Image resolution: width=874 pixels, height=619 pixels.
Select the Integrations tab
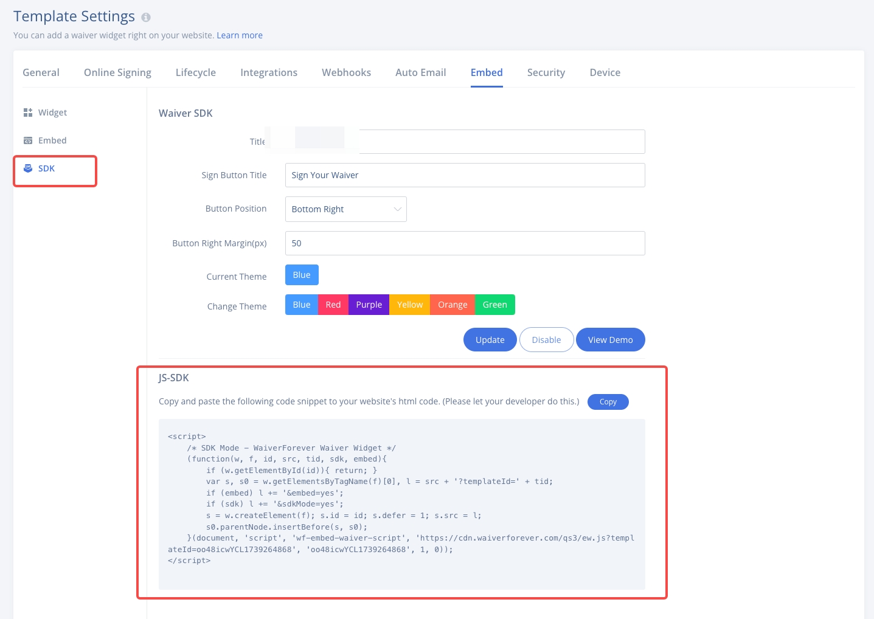(x=269, y=72)
